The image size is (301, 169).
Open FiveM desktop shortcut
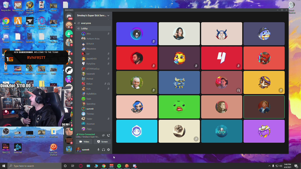click(x=18, y=22)
